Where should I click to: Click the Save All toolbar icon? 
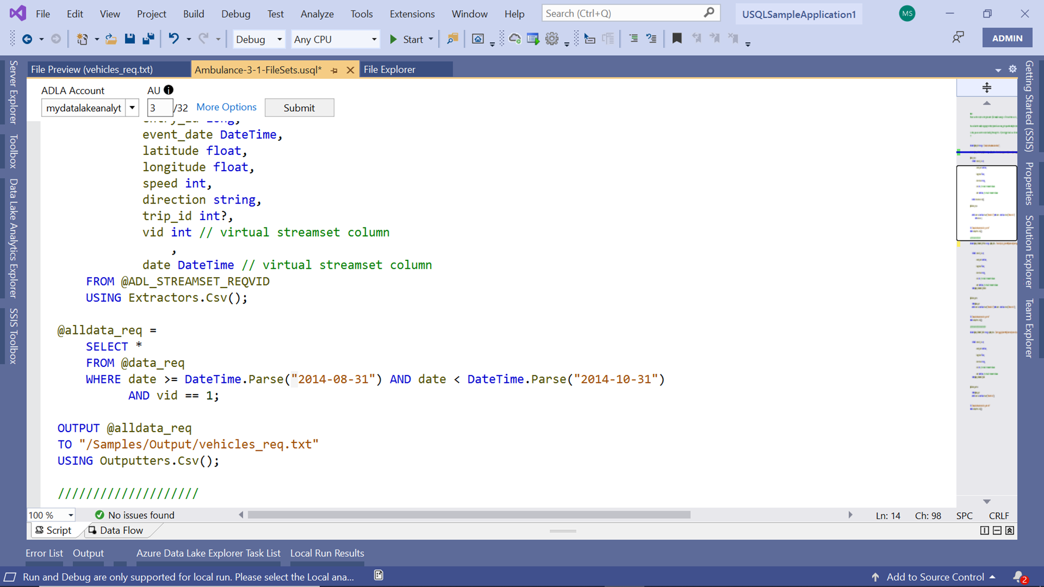(x=149, y=39)
